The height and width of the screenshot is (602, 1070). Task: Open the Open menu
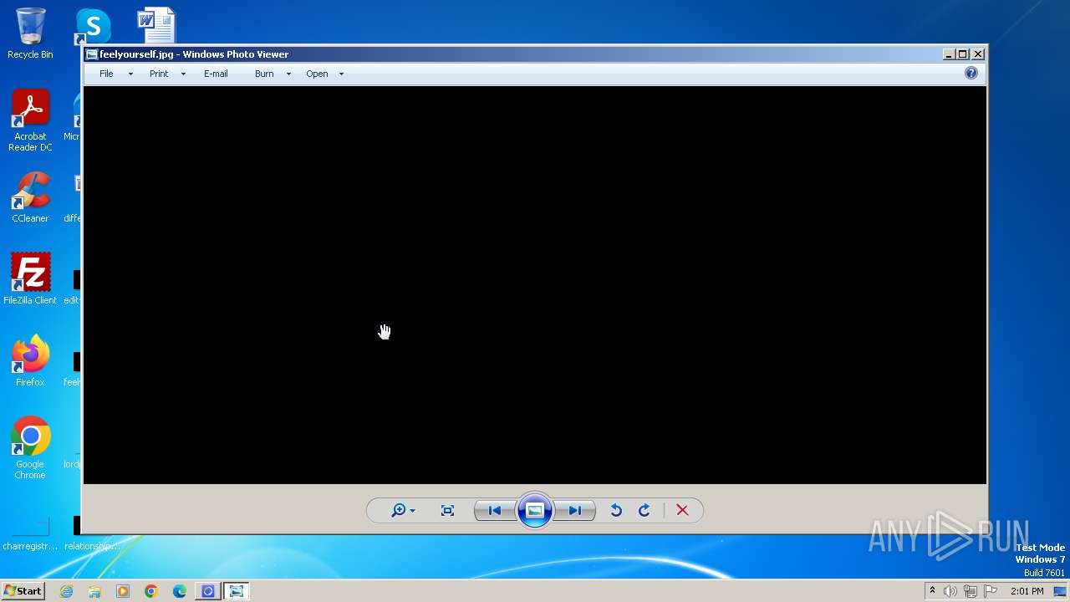click(317, 74)
